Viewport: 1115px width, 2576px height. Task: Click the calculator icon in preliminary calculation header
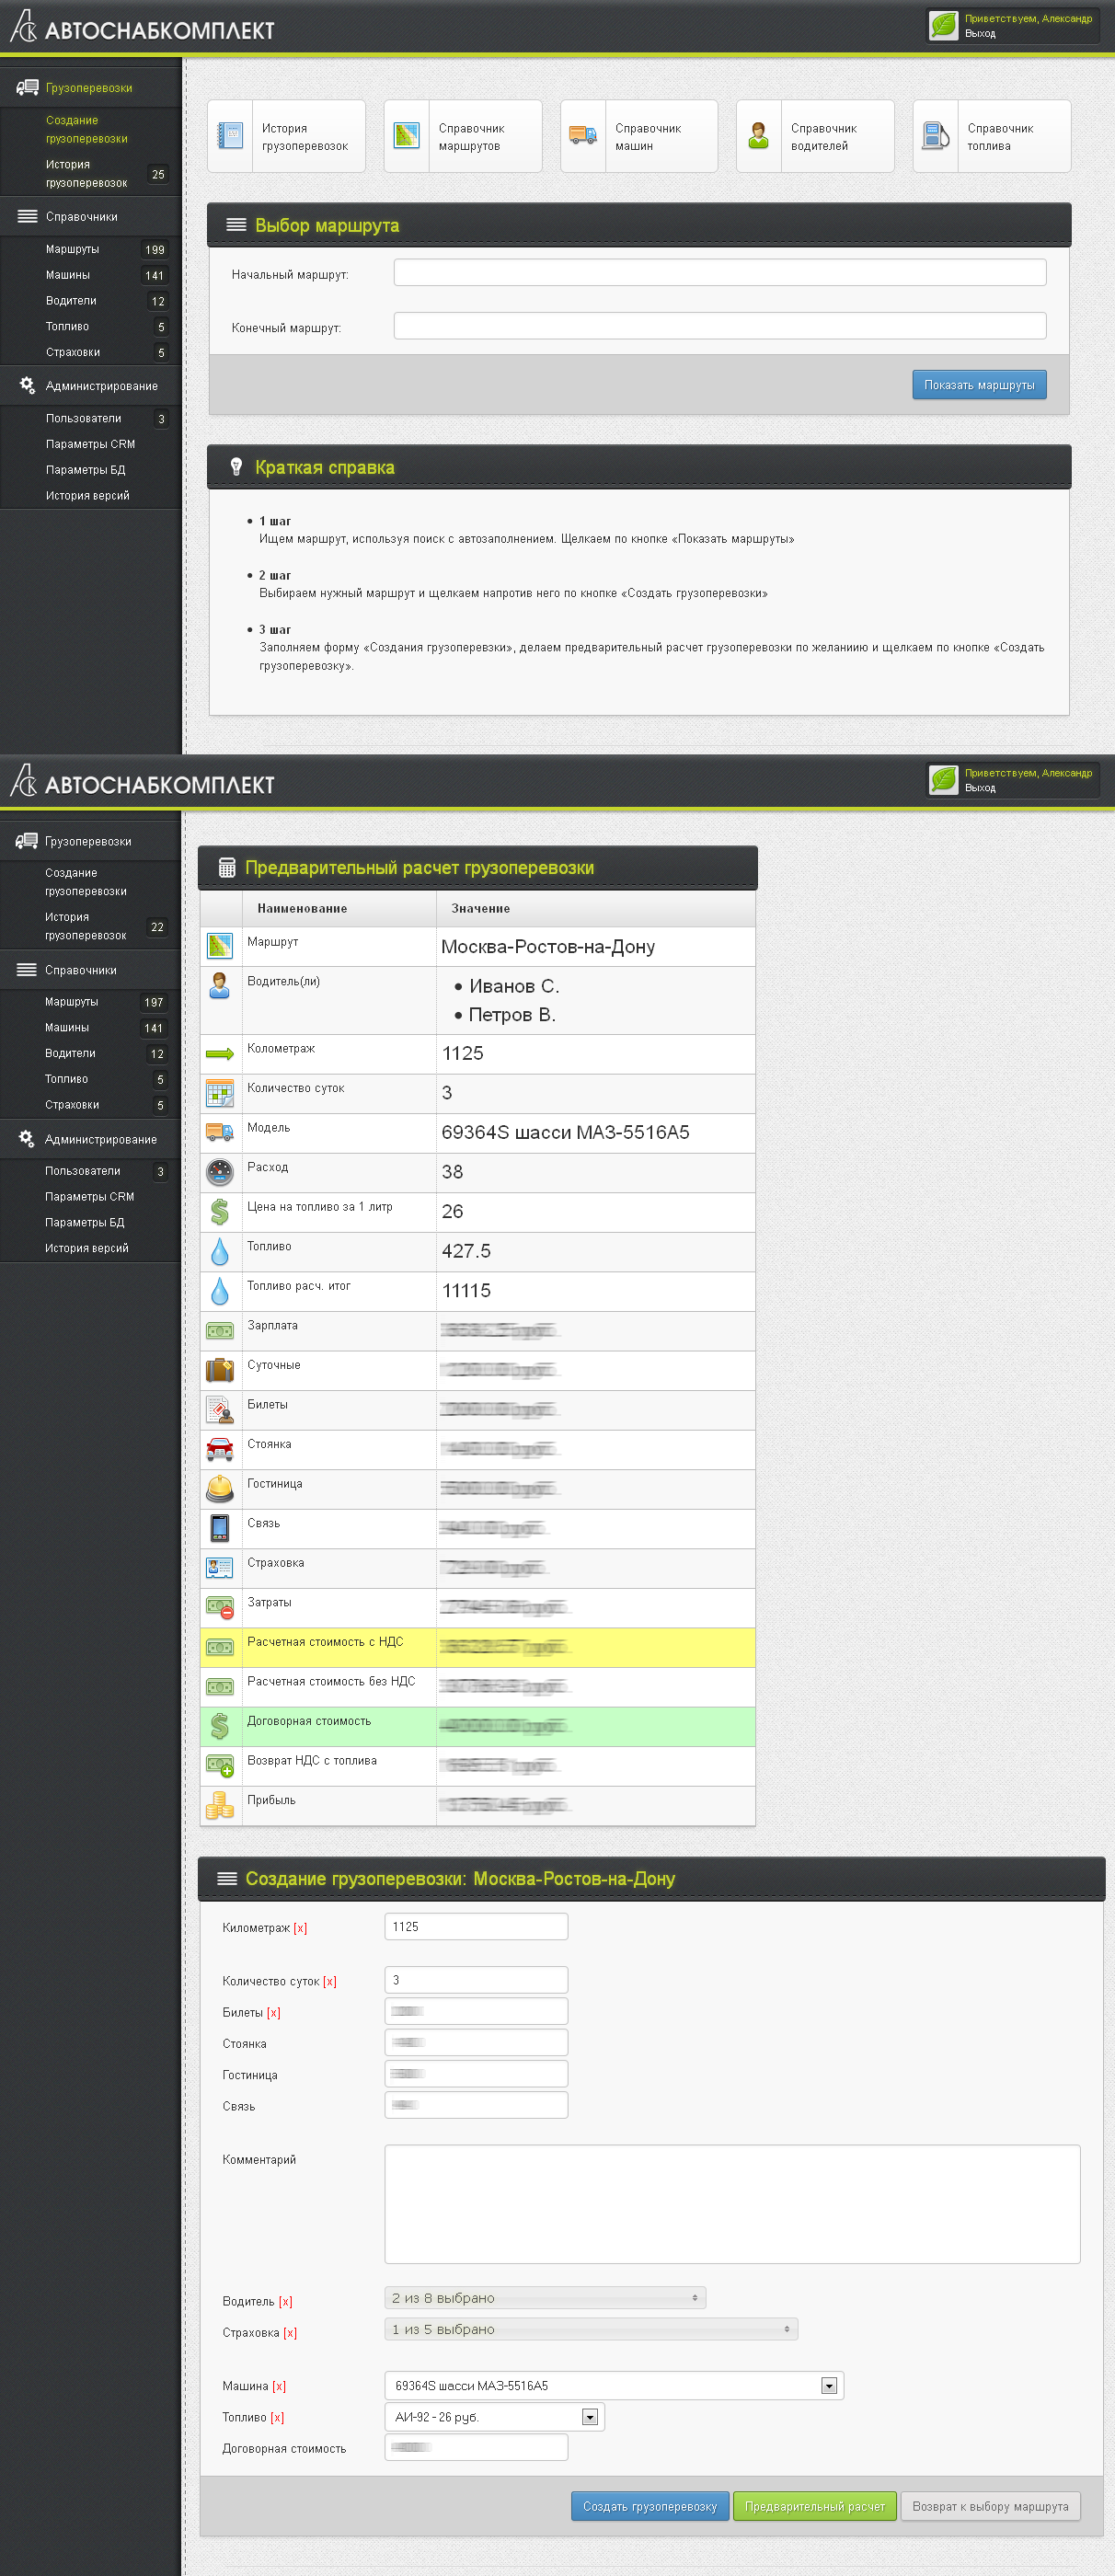click(227, 868)
